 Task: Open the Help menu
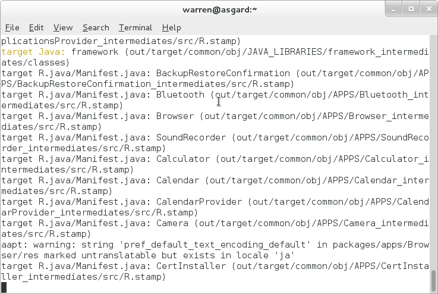click(171, 27)
